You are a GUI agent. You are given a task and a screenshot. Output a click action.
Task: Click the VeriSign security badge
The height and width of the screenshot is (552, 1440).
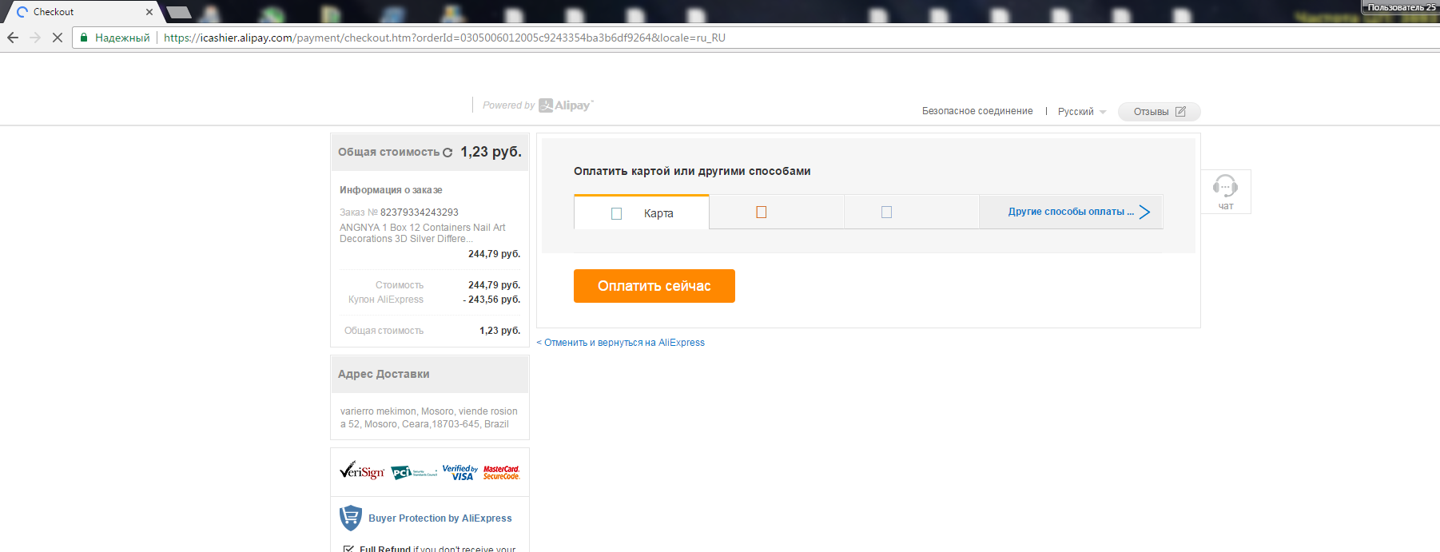[362, 471]
